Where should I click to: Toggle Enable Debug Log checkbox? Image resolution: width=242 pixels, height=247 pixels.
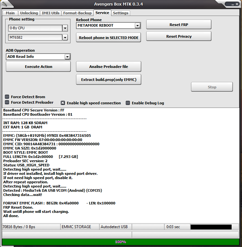128,103
